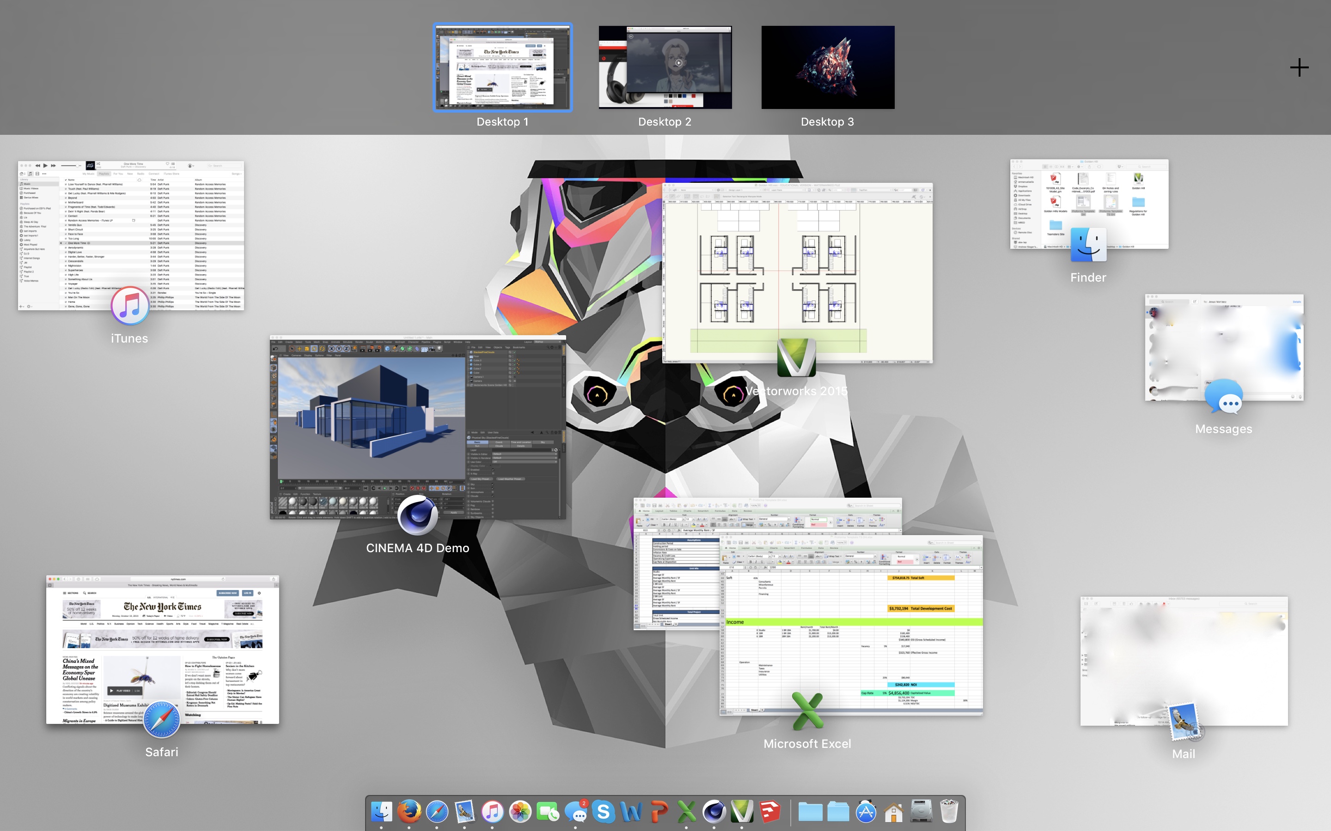Open the Home folder house icon in Dock
This screenshot has width=1331, height=831.
pos(894,812)
